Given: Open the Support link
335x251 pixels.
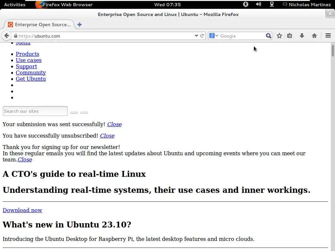Looking at the screenshot, I should click(26, 66).
